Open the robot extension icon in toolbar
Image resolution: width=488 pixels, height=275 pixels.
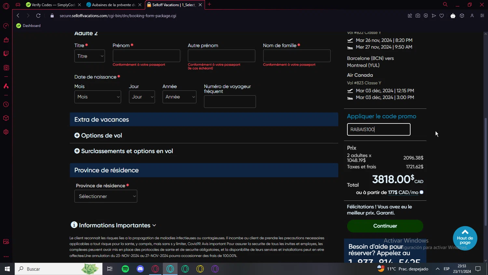click(453, 16)
